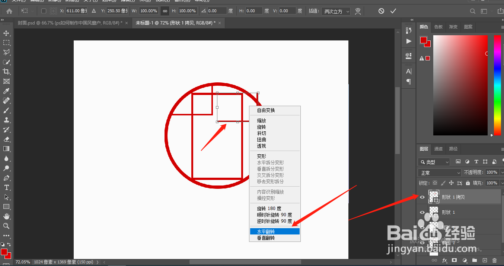Select the Crop tool
Screen dimensions: 504x266
coord(6,72)
